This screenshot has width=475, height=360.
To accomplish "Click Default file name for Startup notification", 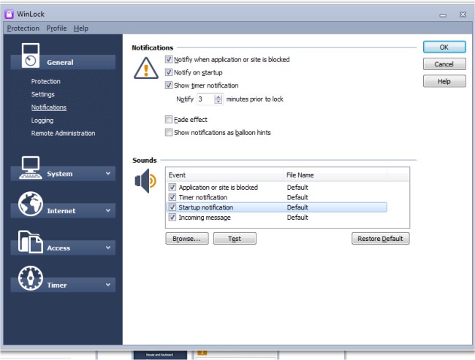I will pyautogui.click(x=297, y=207).
